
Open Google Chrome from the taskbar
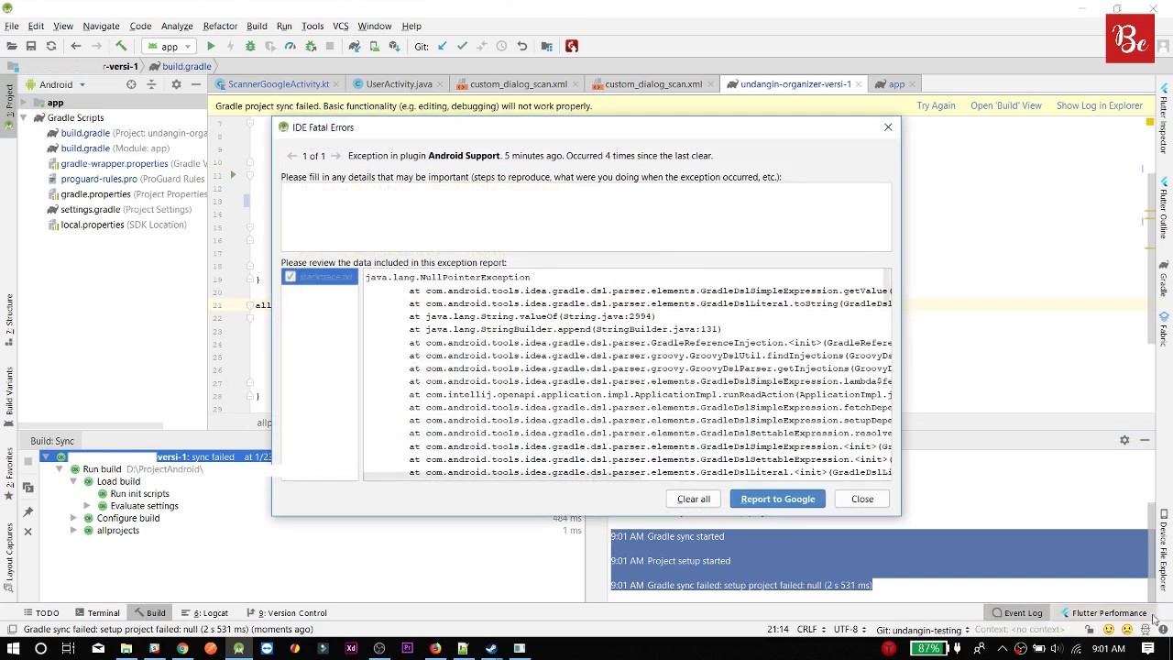click(182, 648)
